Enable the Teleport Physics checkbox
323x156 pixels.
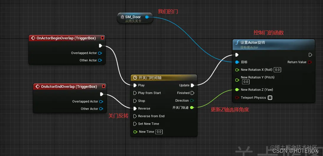[270, 98]
